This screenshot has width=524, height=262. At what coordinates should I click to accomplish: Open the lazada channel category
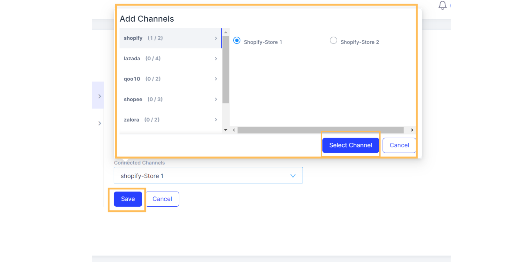point(170,58)
